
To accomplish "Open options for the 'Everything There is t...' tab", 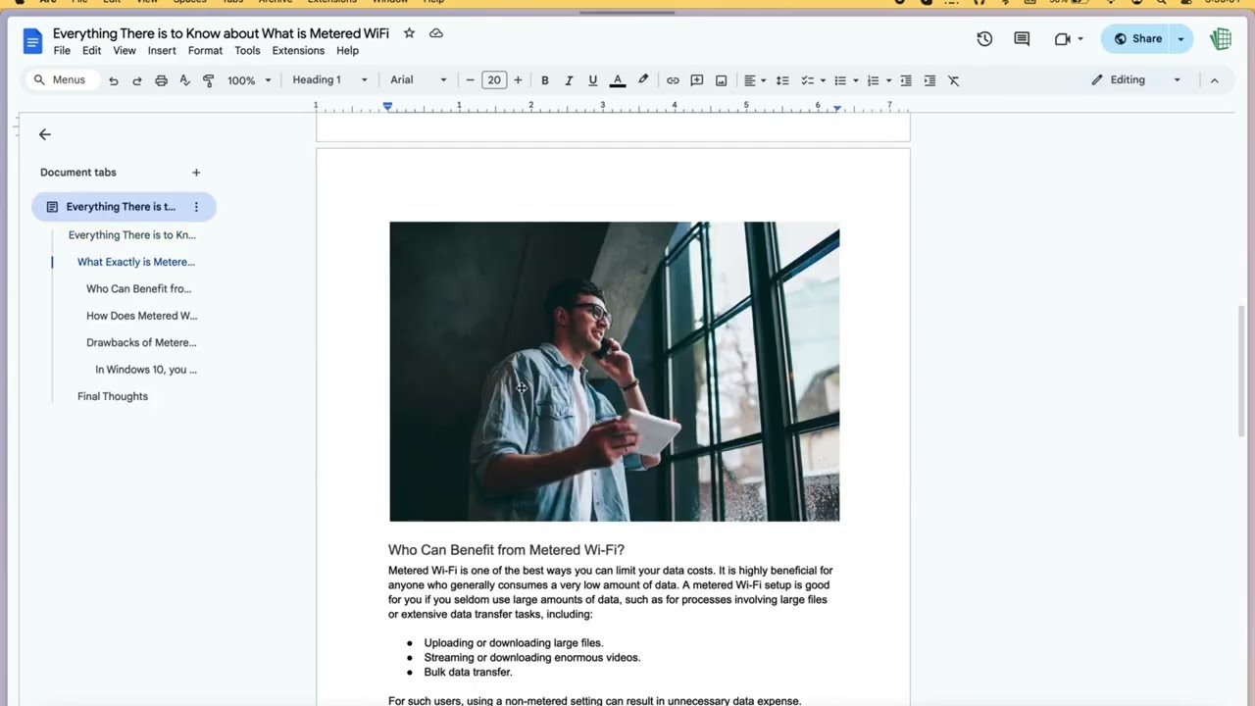I will click(x=196, y=207).
